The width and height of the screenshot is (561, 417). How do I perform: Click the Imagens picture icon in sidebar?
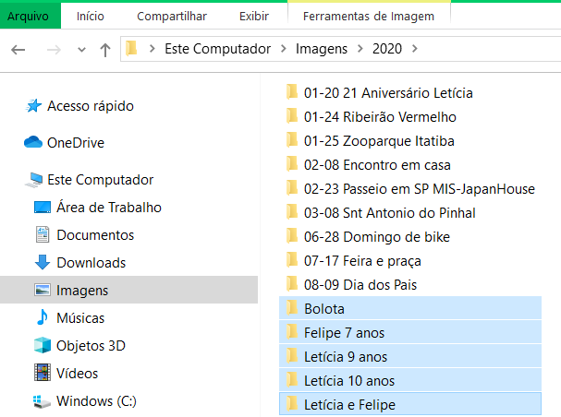(43, 290)
